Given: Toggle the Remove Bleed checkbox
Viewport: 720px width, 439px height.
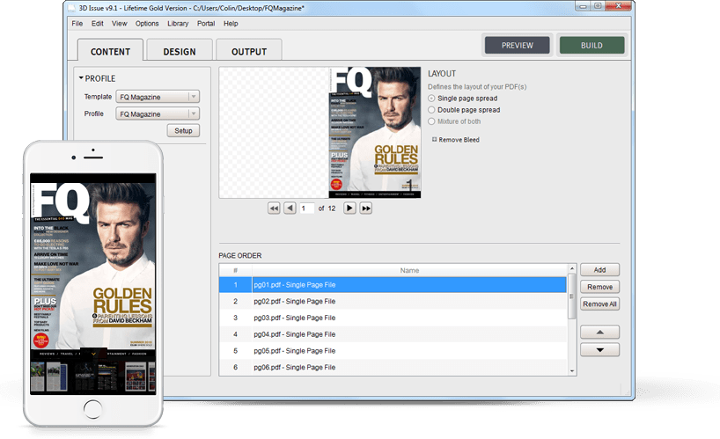Looking at the screenshot, I should (434, 139).
